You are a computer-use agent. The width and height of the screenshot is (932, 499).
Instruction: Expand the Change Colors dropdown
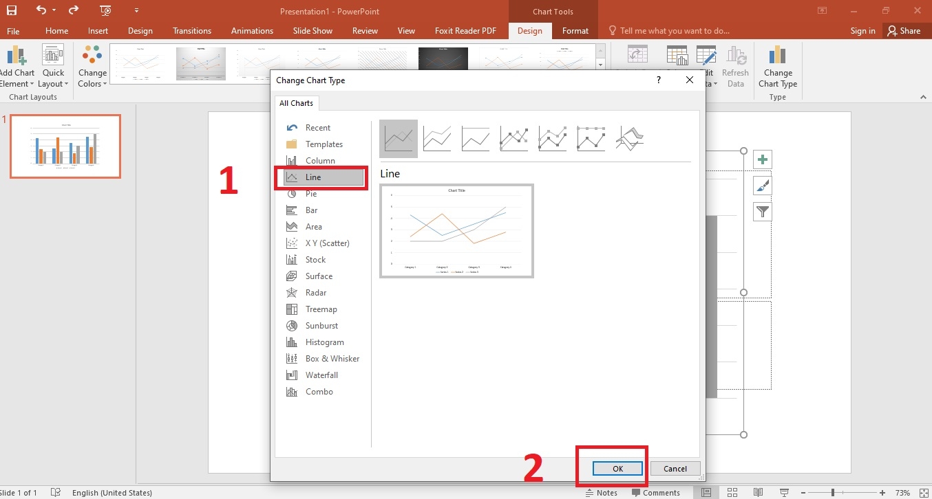[92, 78]
